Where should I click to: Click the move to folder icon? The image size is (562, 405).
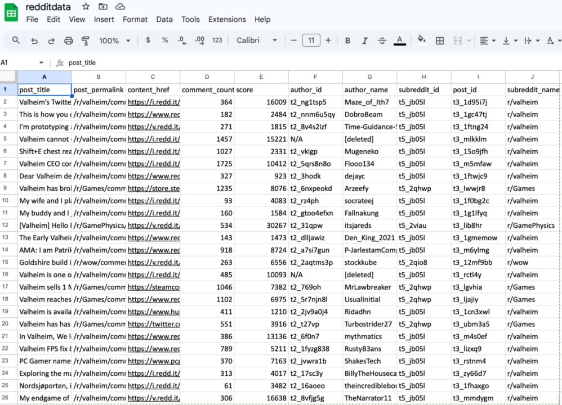point(103,6)
